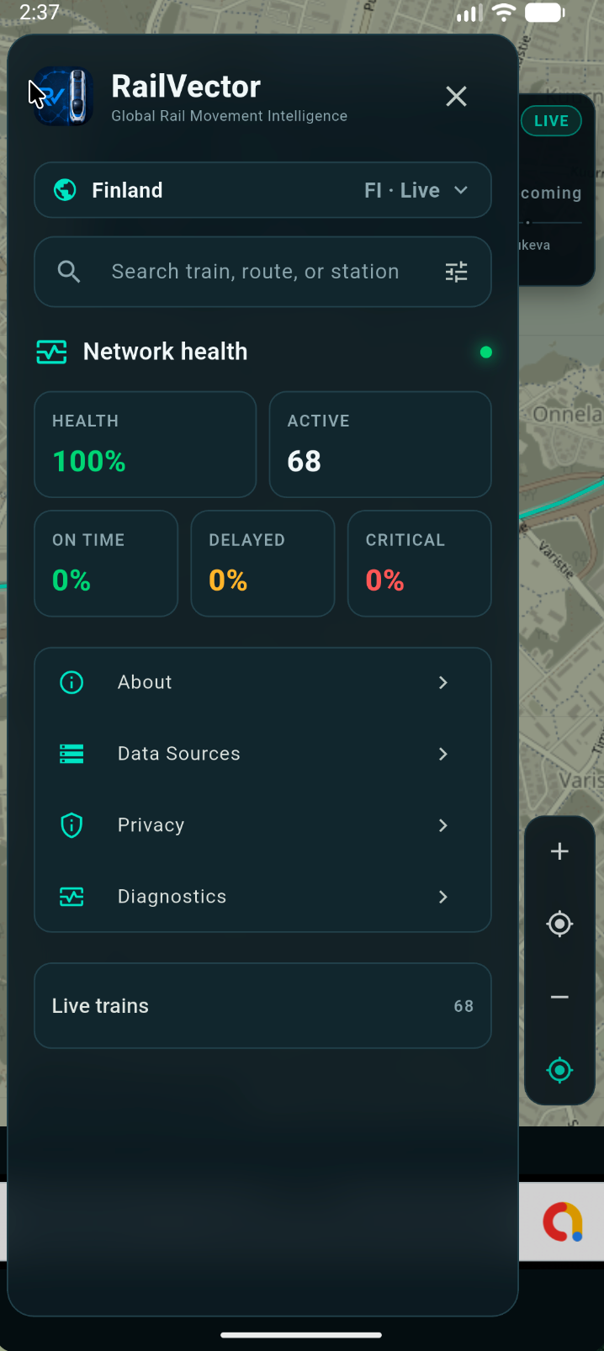This screenshot has width=604, height=1351.
Task: Click the grey map recenter target icon
Action: 559,925
